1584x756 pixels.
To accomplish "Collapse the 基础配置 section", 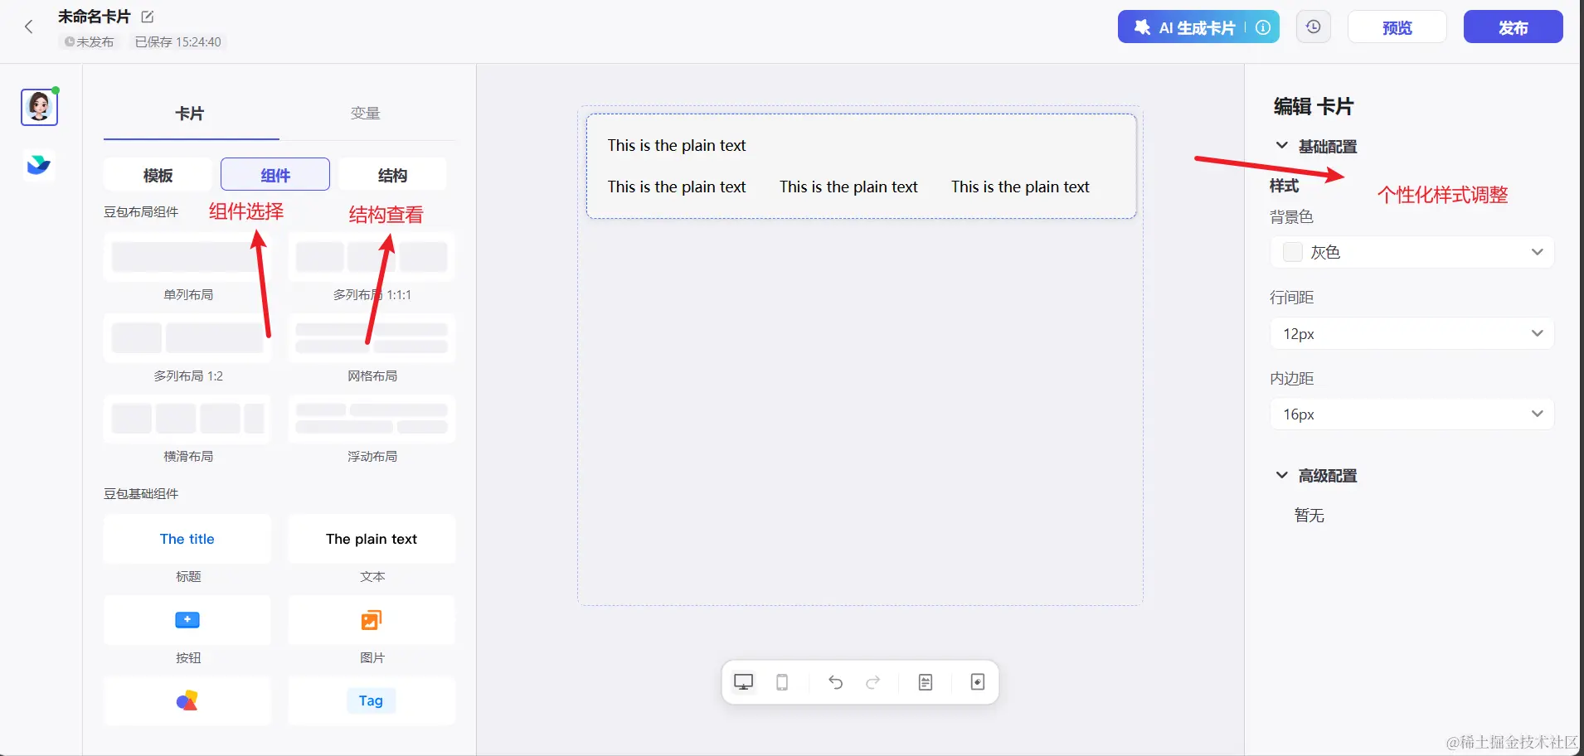I will [1282, 146].
